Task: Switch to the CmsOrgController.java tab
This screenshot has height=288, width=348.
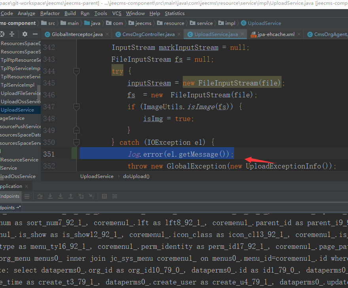Action: tap(148, 34)
